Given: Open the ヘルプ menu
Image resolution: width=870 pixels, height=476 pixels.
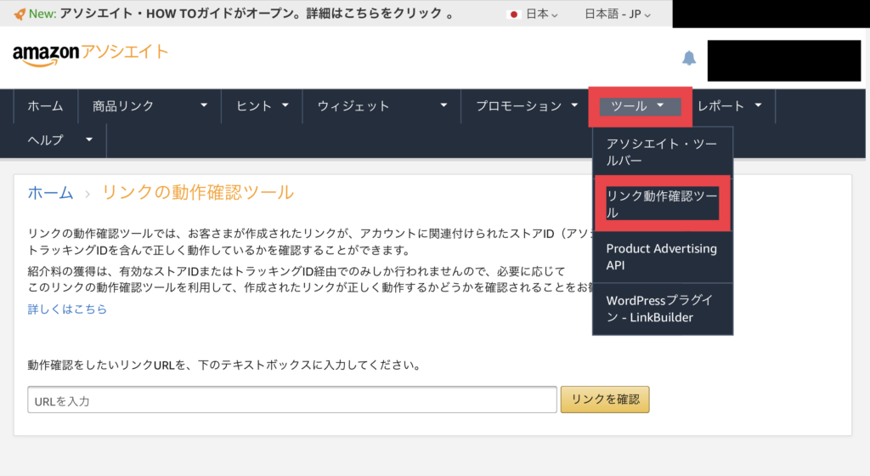Looking at the screenshot, I should point(46,139).
